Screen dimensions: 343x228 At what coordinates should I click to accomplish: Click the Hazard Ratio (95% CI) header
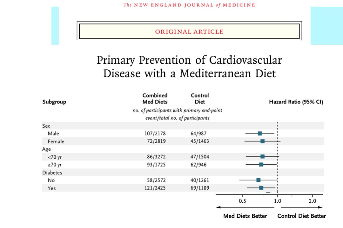[x=296, y=102]
